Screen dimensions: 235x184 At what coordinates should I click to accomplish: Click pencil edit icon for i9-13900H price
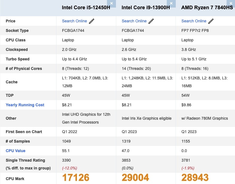click(151, 21)
